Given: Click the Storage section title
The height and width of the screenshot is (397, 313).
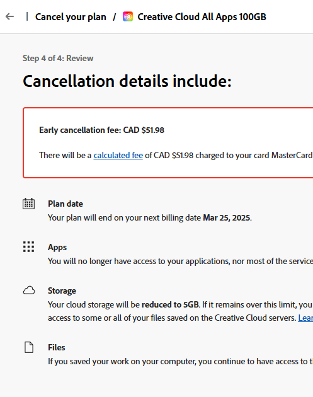Looking at the screenshot, I should click(x=62, y=291).
